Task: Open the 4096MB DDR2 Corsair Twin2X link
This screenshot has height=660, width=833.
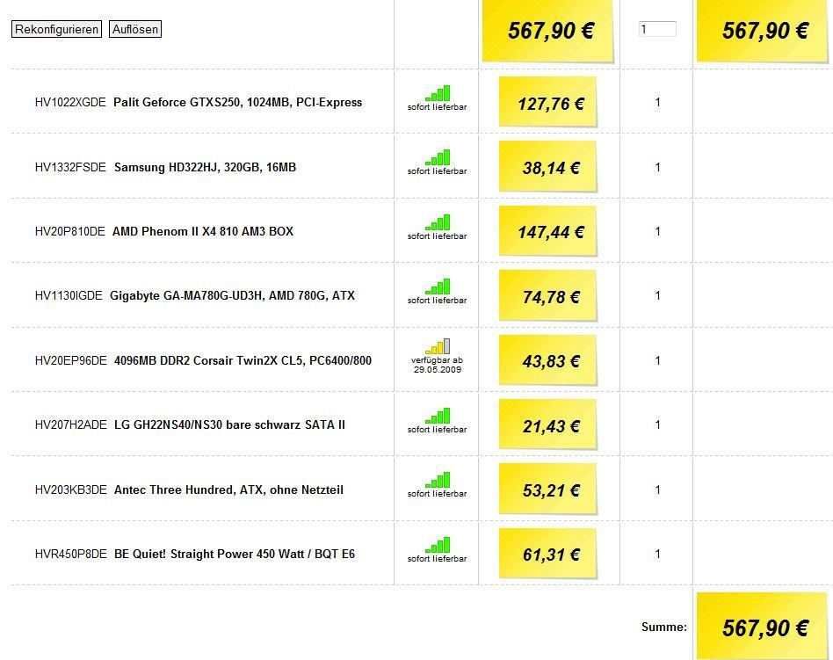Action: [243, 360]
